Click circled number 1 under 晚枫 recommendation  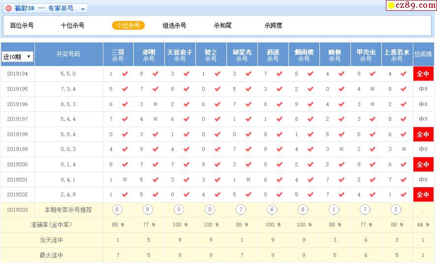pos(334,210)
